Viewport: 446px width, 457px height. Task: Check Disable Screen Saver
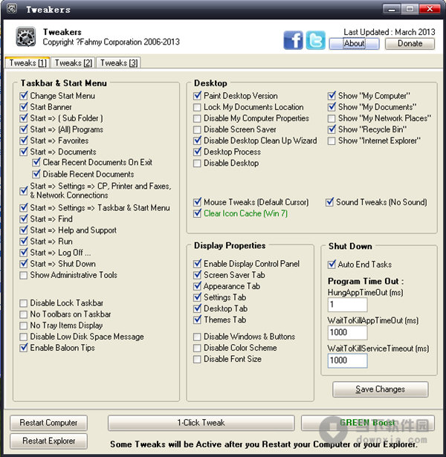(x=197, y=129)
